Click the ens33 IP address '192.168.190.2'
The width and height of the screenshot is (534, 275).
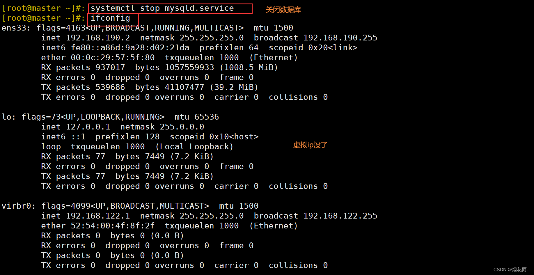click(x=98, y=38)
